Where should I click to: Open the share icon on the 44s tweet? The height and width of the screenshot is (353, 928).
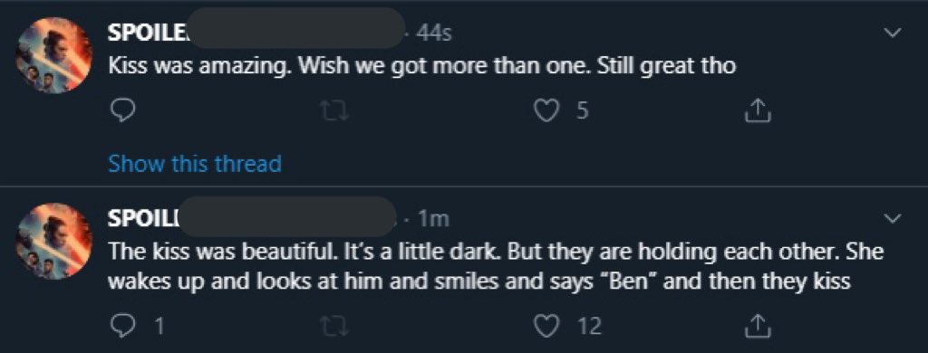coord(758,110)
